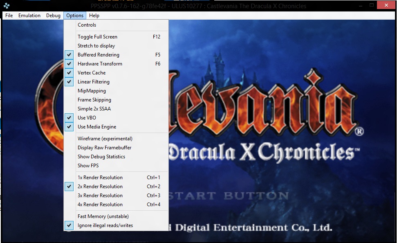Viewport: 397px width, 243px height.
Task: Turn off Vertex Cache
Action: 116,73
